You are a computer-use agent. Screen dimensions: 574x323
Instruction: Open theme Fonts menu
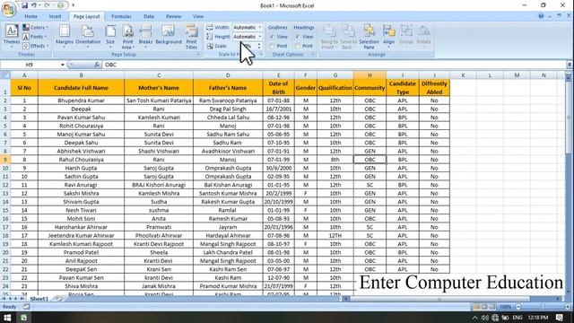[x=35, y=37]
